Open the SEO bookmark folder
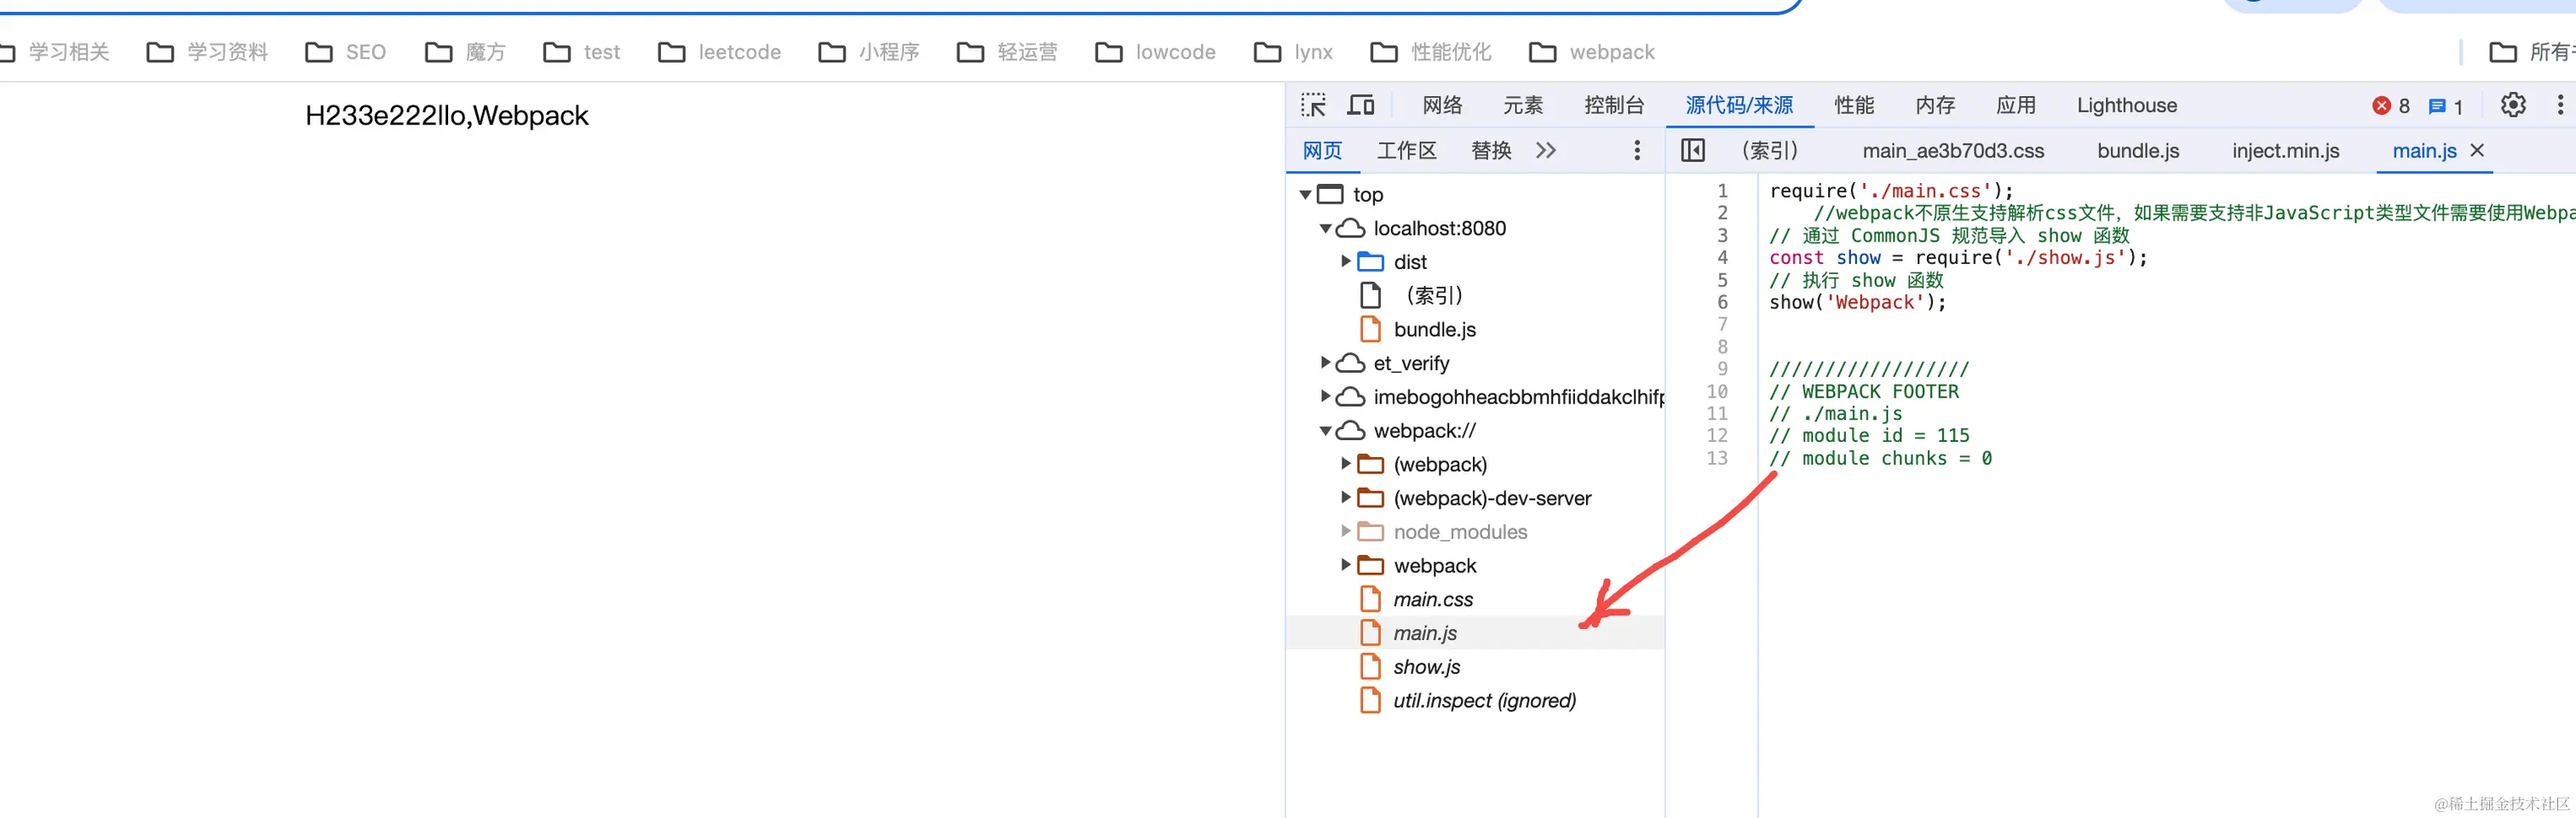The height and width of the screenshot is (818, 2576). (346, 52)
